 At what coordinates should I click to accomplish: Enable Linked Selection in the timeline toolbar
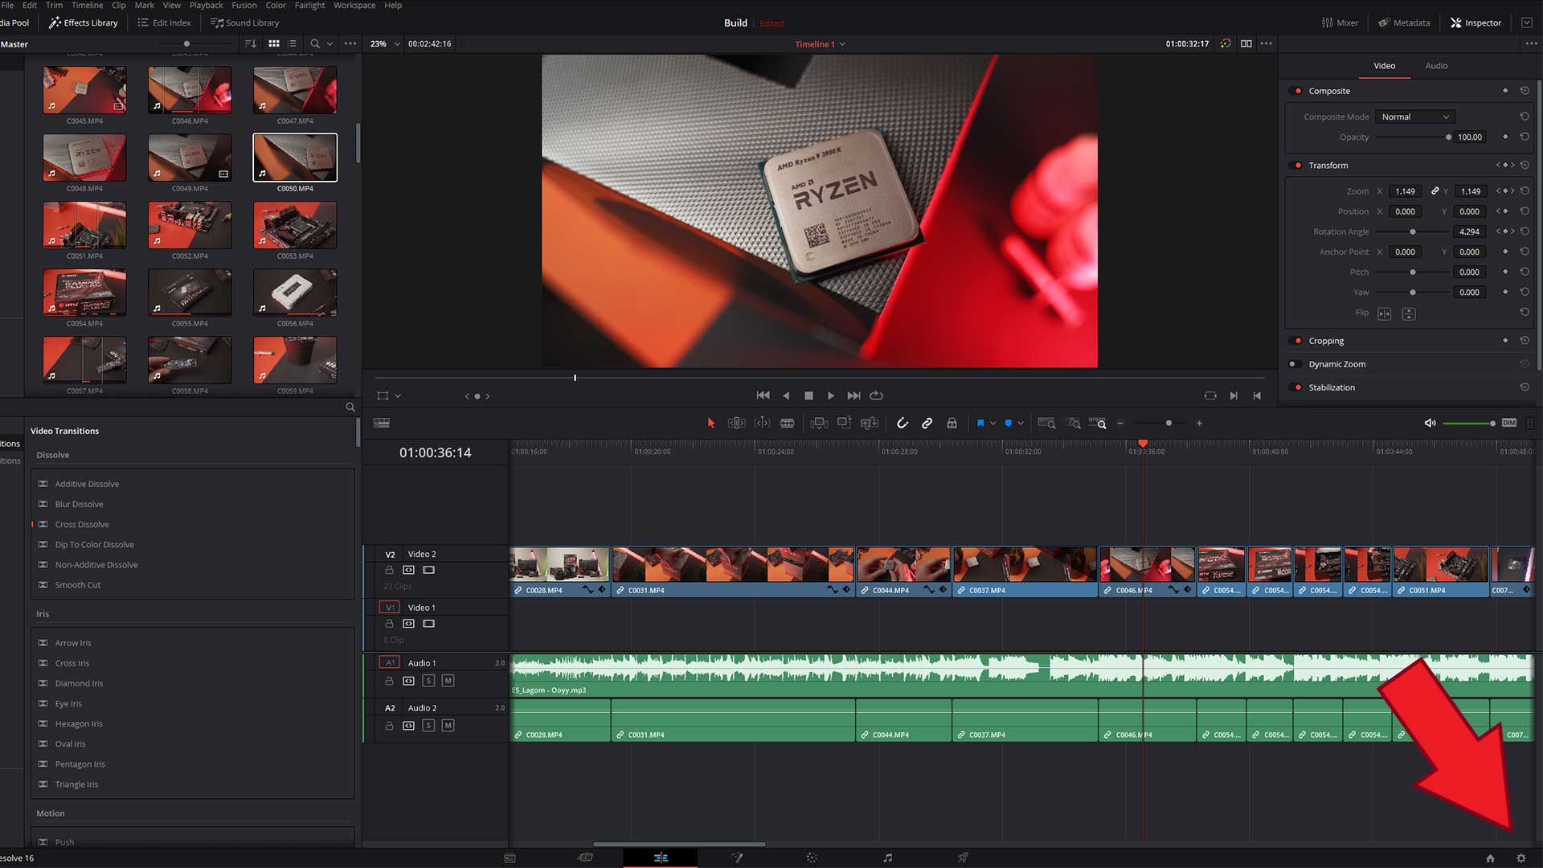click(928, 423)
